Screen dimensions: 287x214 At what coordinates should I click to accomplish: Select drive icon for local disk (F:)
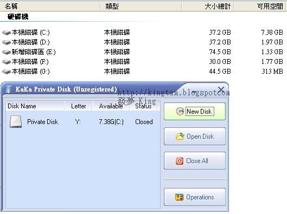[7, 62]
